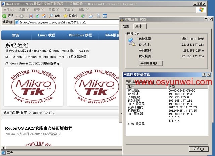The image size is (215, 156).
Task: Click the 完毕 status bar icon
Action: (3, 152)
